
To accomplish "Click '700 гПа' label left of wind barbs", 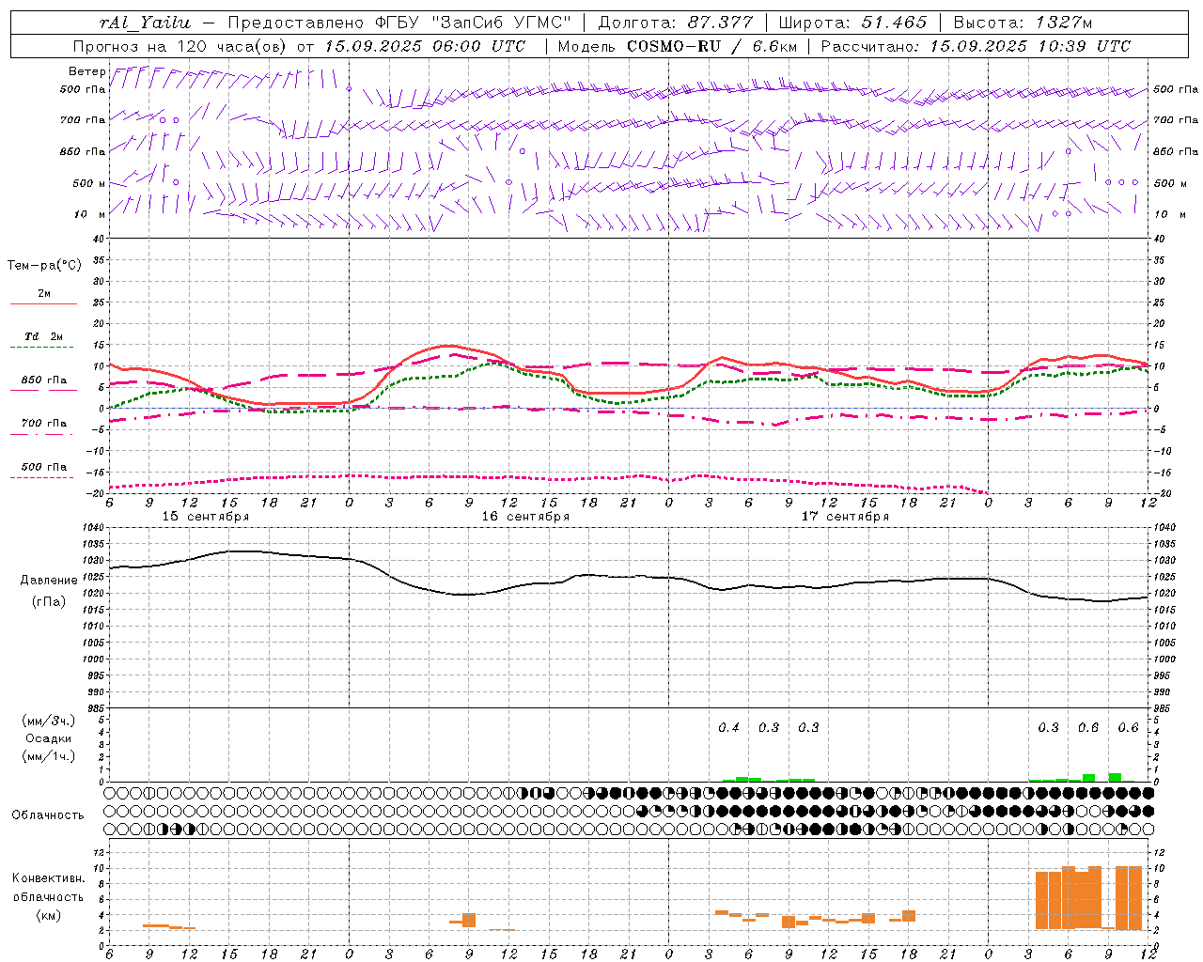I will 83,120.
